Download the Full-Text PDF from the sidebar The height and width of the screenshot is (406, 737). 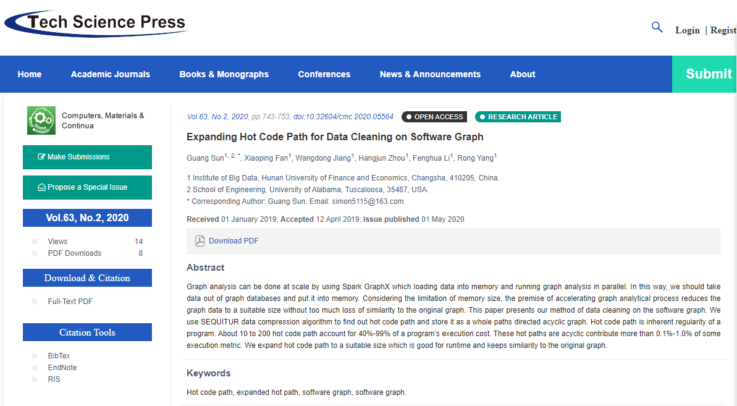click(x=70, y=301)
